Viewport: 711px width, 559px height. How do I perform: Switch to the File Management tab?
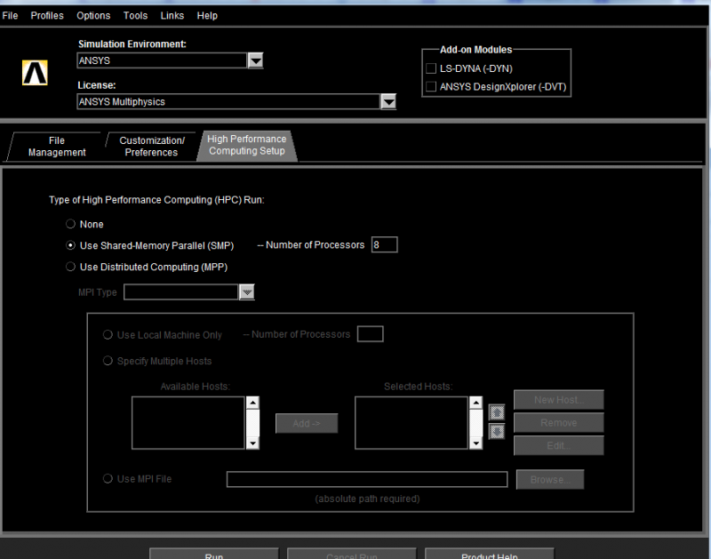57,147
